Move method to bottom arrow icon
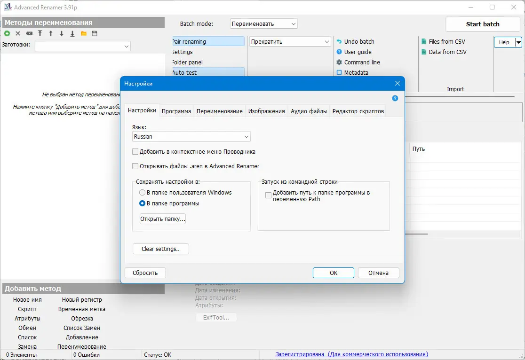 coord(72,33)
